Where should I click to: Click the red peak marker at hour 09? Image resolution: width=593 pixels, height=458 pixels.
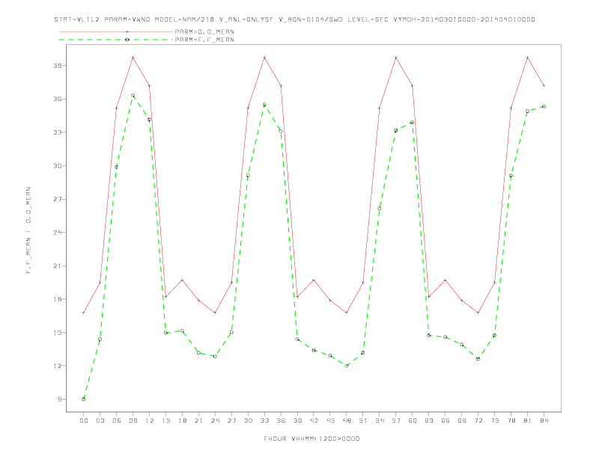coord(133,58)
